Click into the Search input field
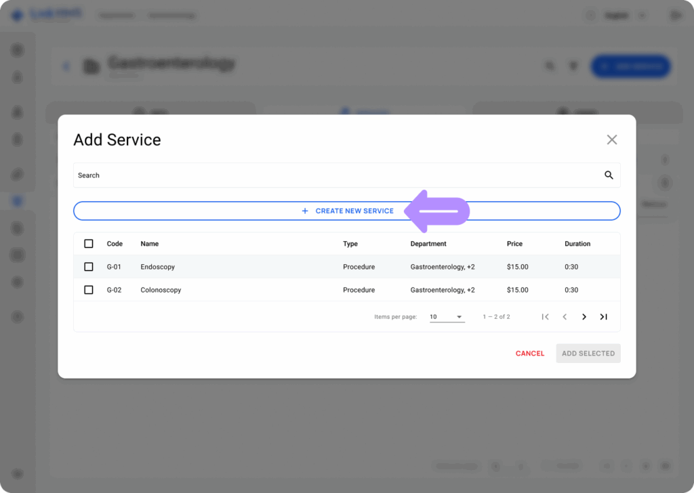Image resolution: width=694 pixels, height=493 pixels. click(271, 175)
